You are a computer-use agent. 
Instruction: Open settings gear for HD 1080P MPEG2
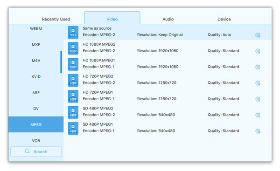[x=258, y=51]
